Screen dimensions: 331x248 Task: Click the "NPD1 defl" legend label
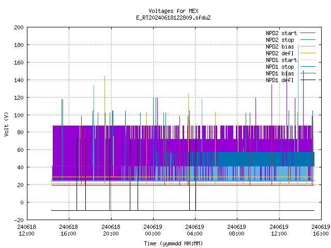point(280,81)
